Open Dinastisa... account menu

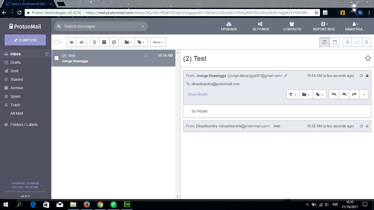click(355, 26)
